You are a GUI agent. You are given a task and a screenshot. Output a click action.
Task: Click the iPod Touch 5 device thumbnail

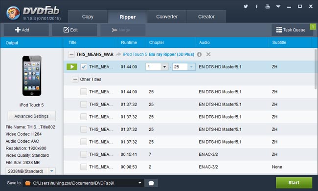[x=32, y=76]
